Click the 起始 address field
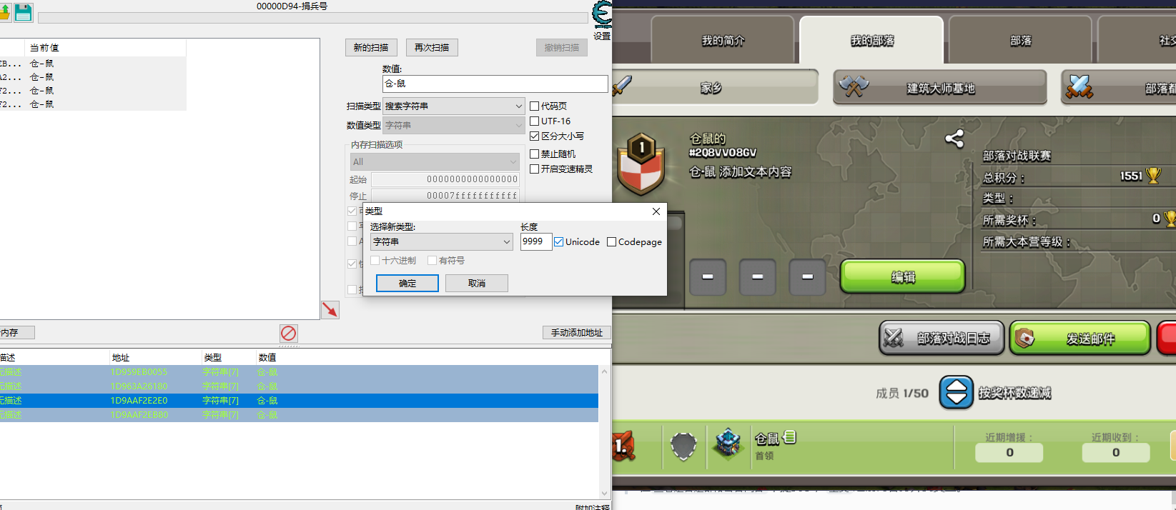1176x510 pixels. [x=445, y=179]
